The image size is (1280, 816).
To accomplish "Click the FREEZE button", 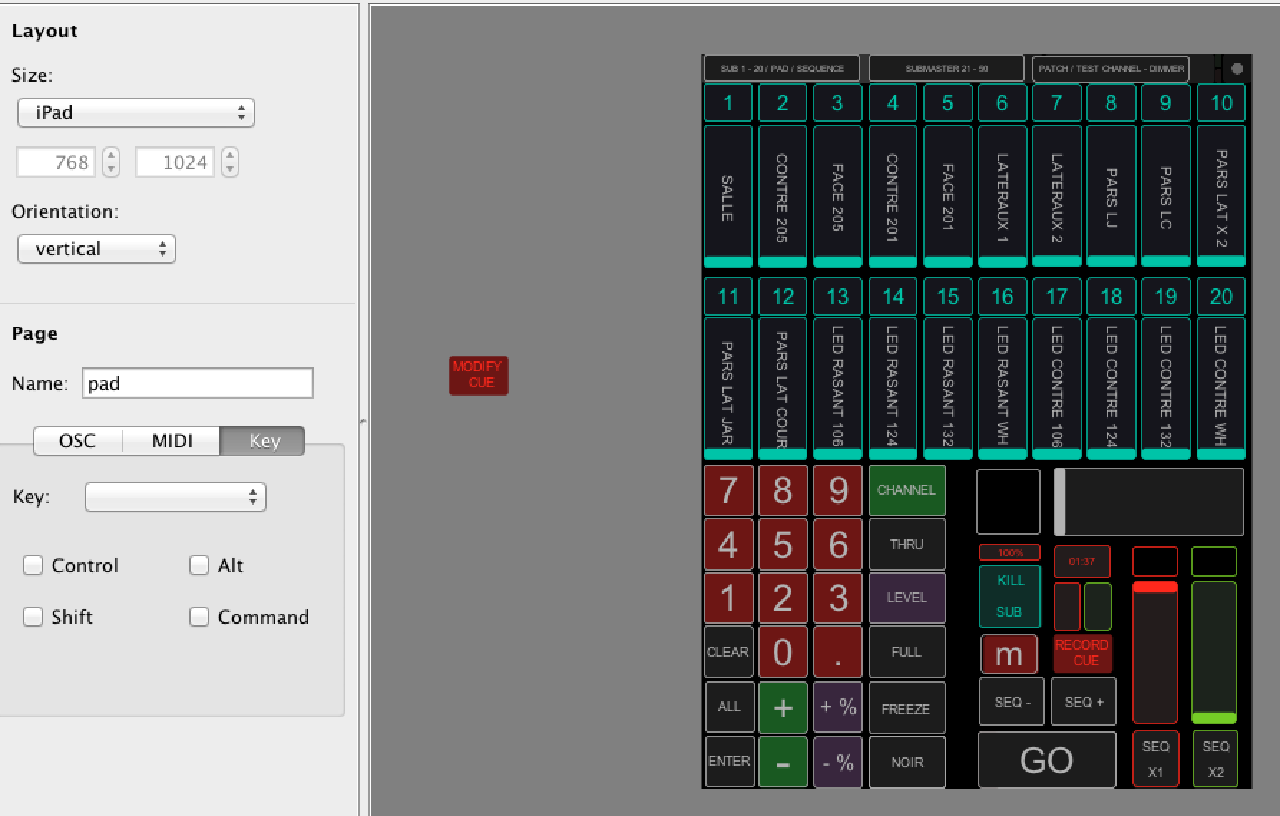I will pos(907,709).
